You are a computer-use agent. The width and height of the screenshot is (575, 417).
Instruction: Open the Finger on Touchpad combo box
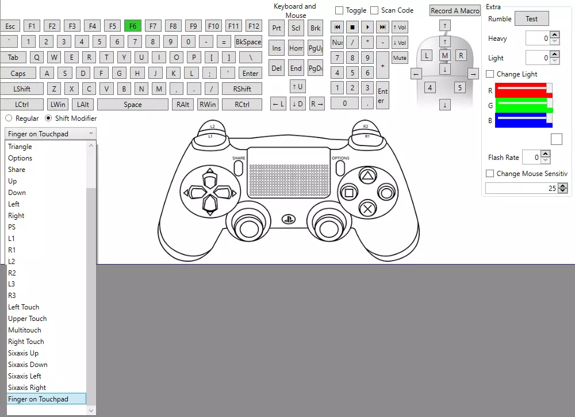click(51, 134)
